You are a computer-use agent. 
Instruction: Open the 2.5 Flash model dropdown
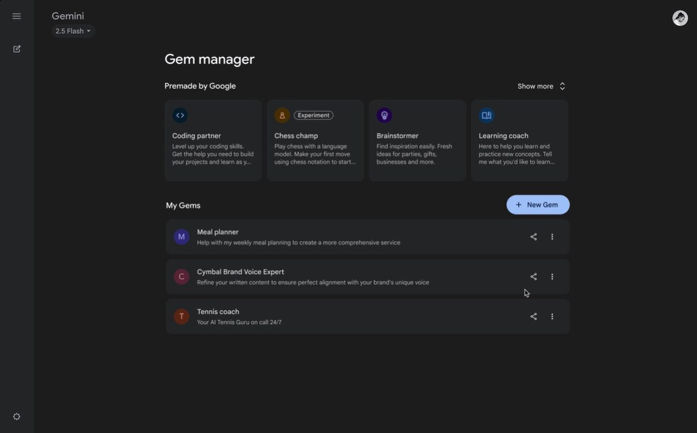(73, 31)
